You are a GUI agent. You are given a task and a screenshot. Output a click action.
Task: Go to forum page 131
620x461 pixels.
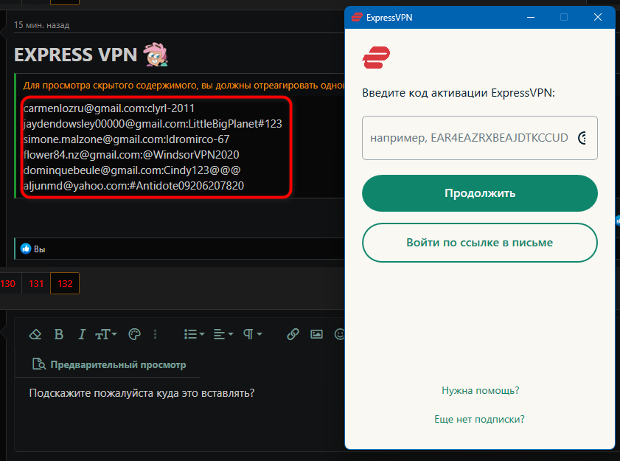pos(36,283)
